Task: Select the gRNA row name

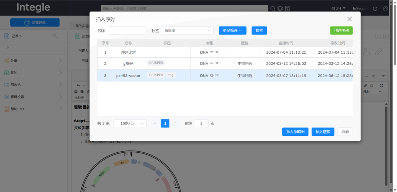Action: coord(128,64)
